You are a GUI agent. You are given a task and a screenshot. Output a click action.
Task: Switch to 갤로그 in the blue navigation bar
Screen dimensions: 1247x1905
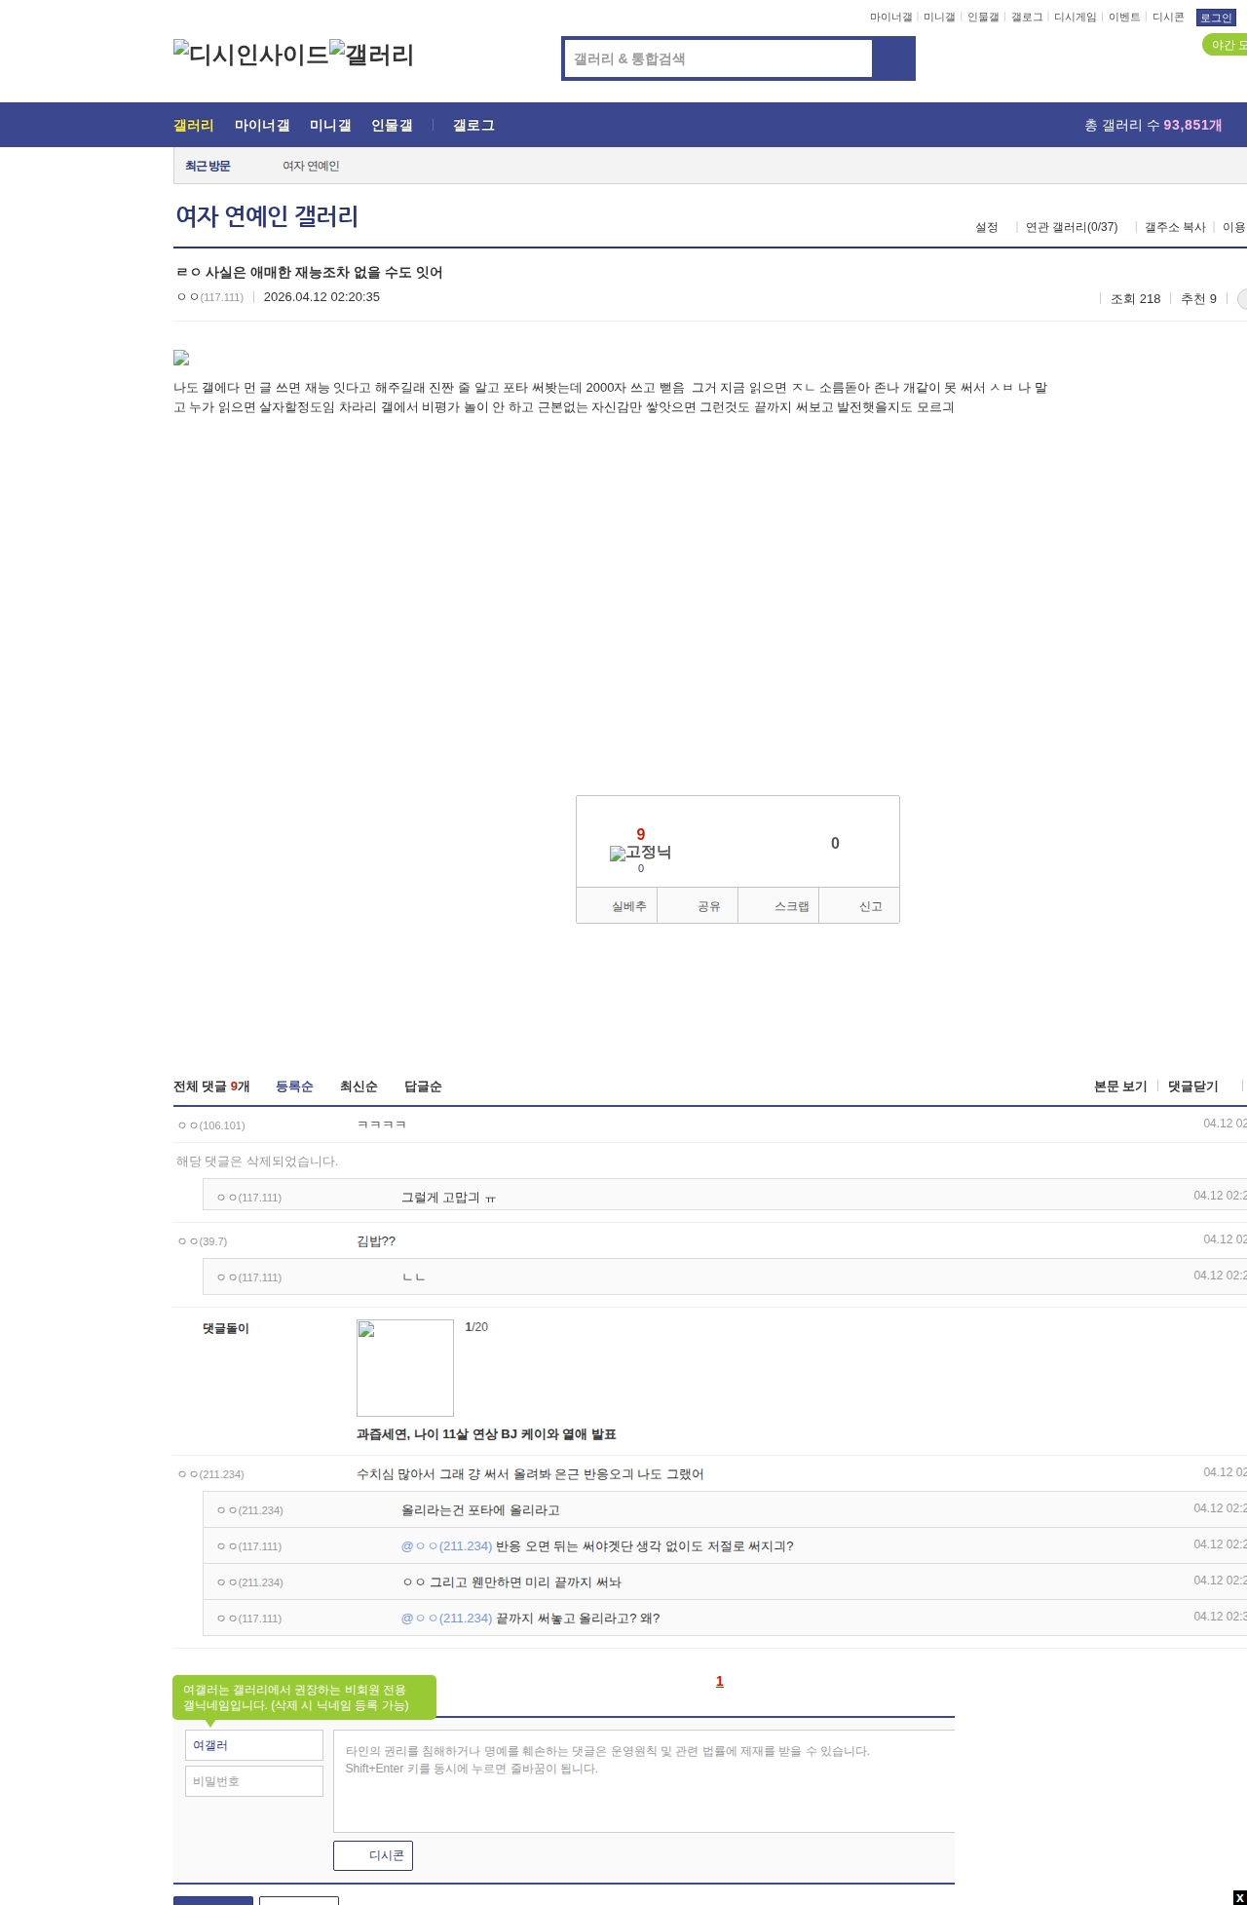tap(473, 126)
